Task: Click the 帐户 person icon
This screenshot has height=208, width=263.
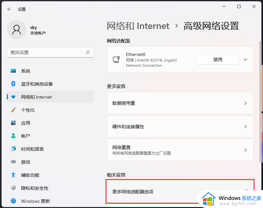Action: [13, 136]
